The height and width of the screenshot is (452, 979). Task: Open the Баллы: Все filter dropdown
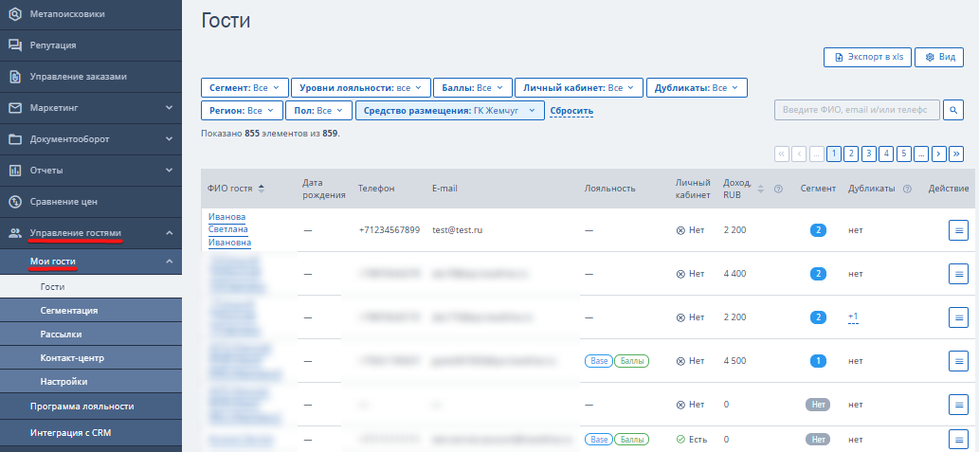(x=473, y=88)
